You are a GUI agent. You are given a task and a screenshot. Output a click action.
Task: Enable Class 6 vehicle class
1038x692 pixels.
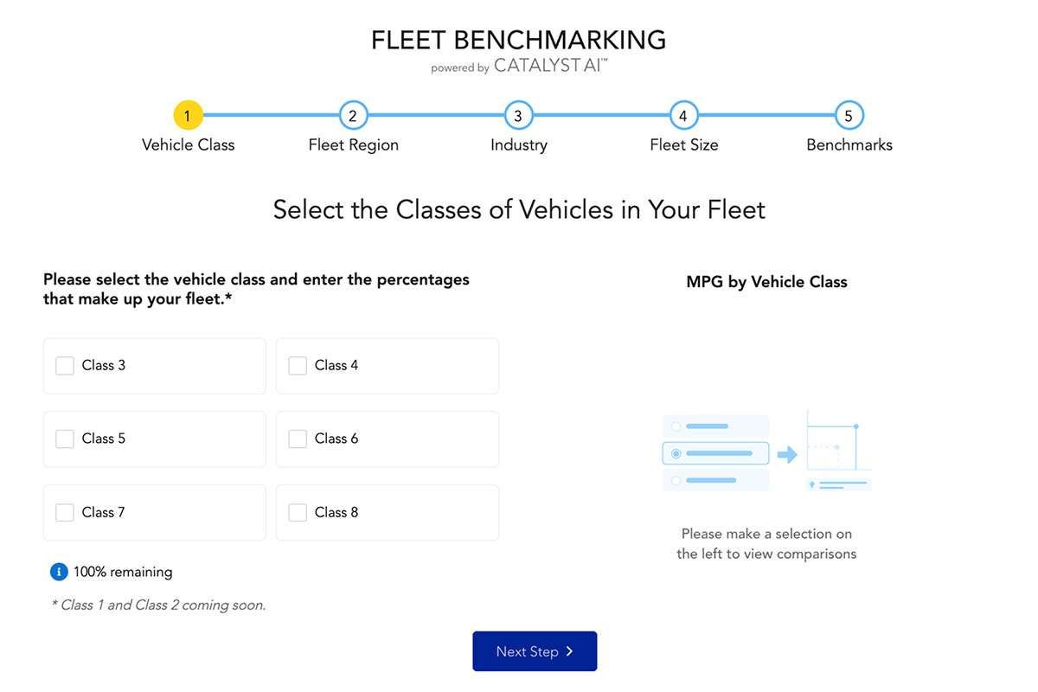click(x=297, y=439)
